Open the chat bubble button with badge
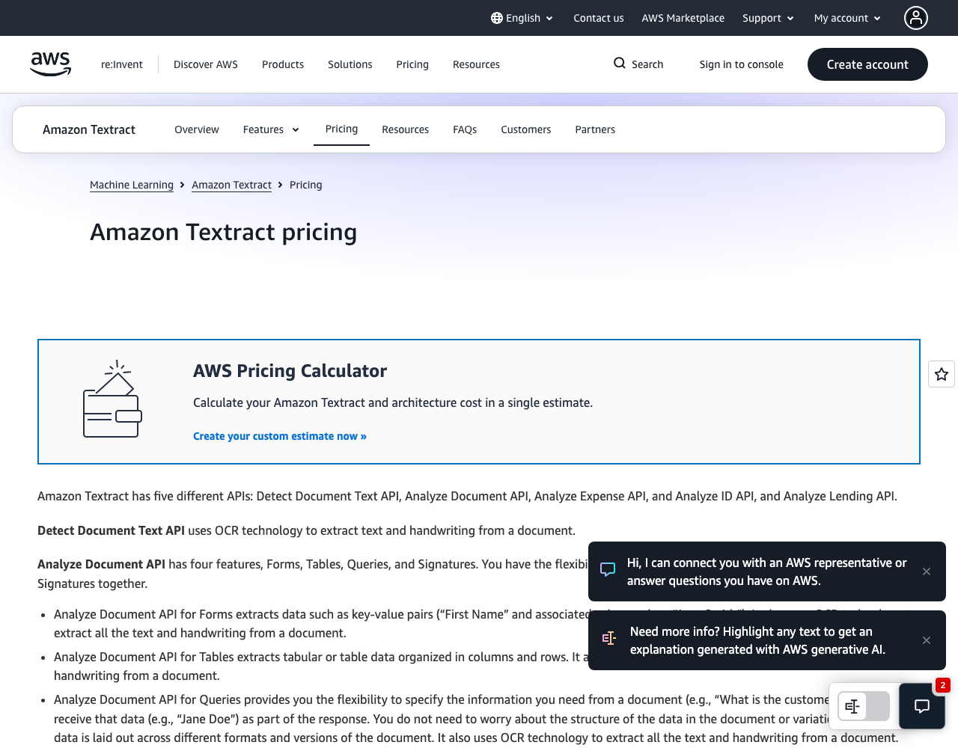Image resolution: width=958 pixels, height=748 pixels. point(922,706)
